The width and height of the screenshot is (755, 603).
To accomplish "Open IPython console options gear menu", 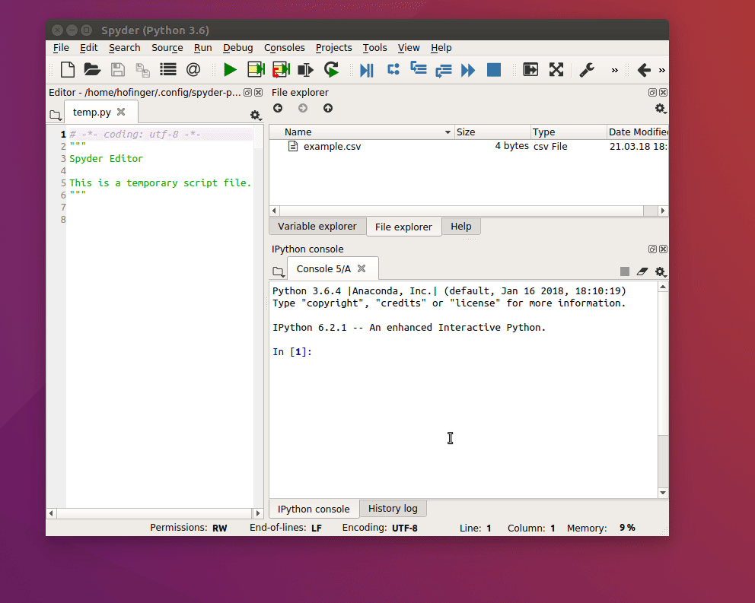I will [x=661, y=272].
